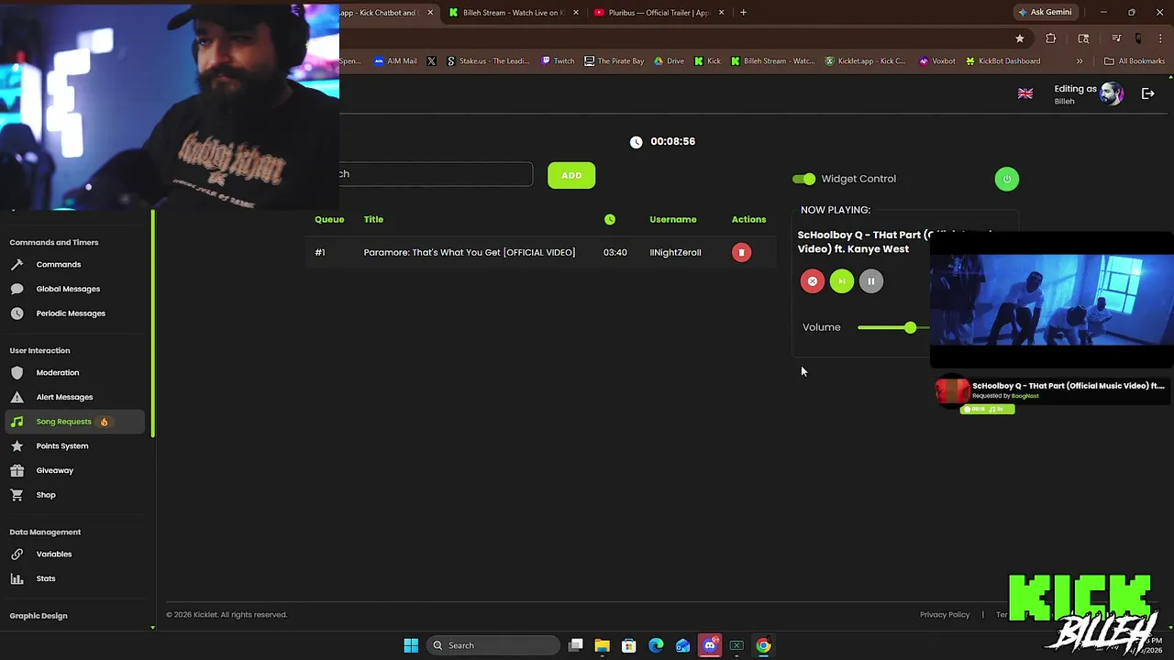1174x660 pixels.
Task: Open Stats under Data Management
Action: point(45,578)
